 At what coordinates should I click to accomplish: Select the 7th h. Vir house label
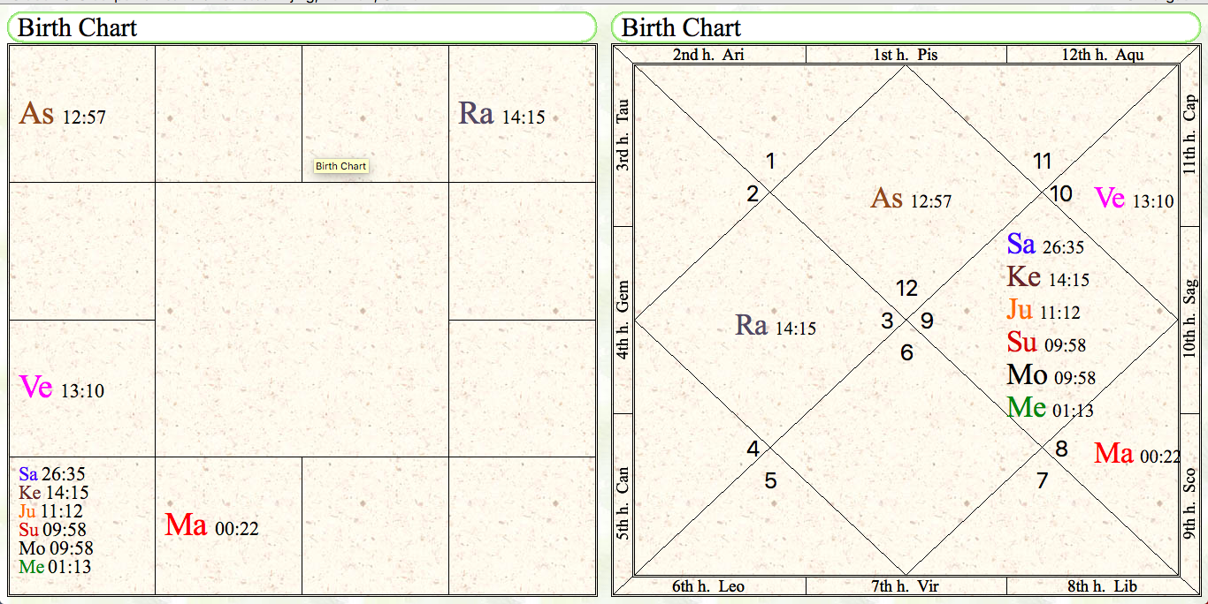(906, 586)
